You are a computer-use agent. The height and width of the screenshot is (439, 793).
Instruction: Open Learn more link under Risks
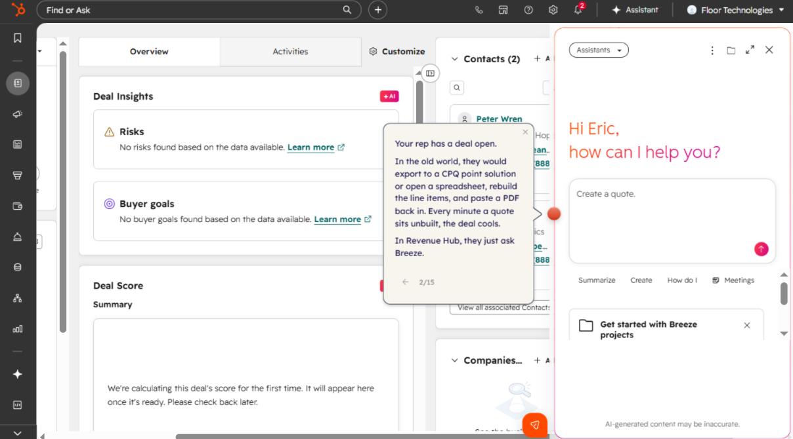(316, 147)
